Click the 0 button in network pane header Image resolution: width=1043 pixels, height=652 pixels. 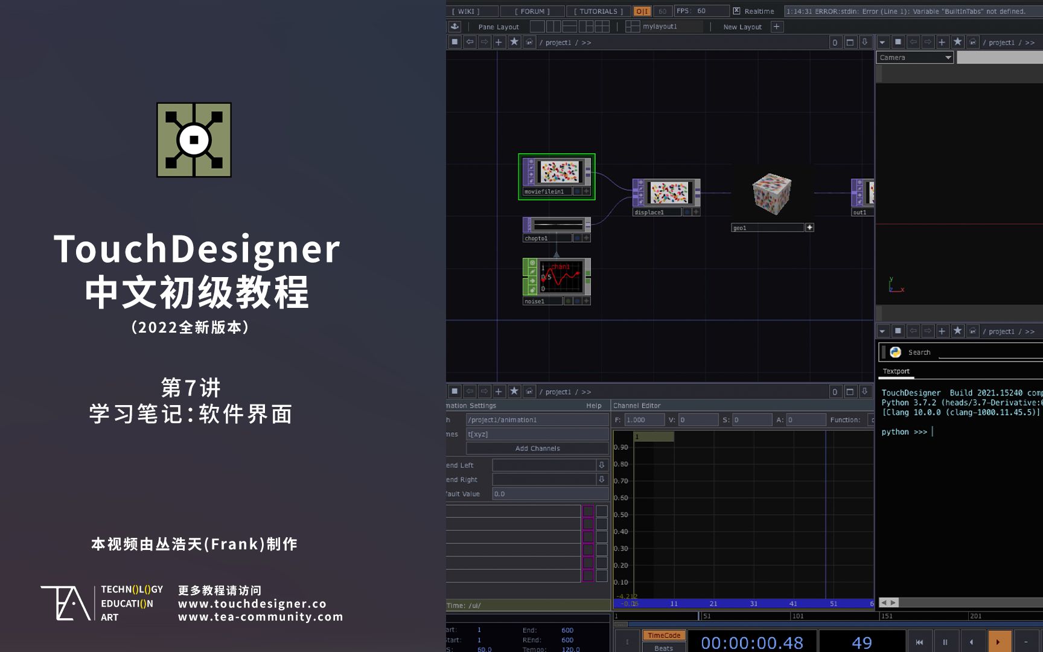(x=835, y=42)
